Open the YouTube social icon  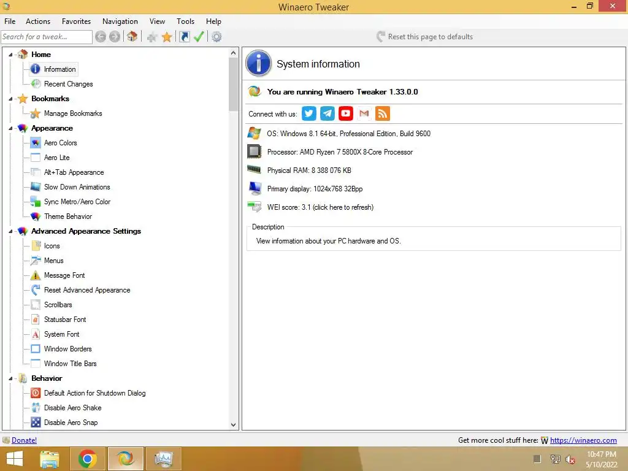pos(346,113)
